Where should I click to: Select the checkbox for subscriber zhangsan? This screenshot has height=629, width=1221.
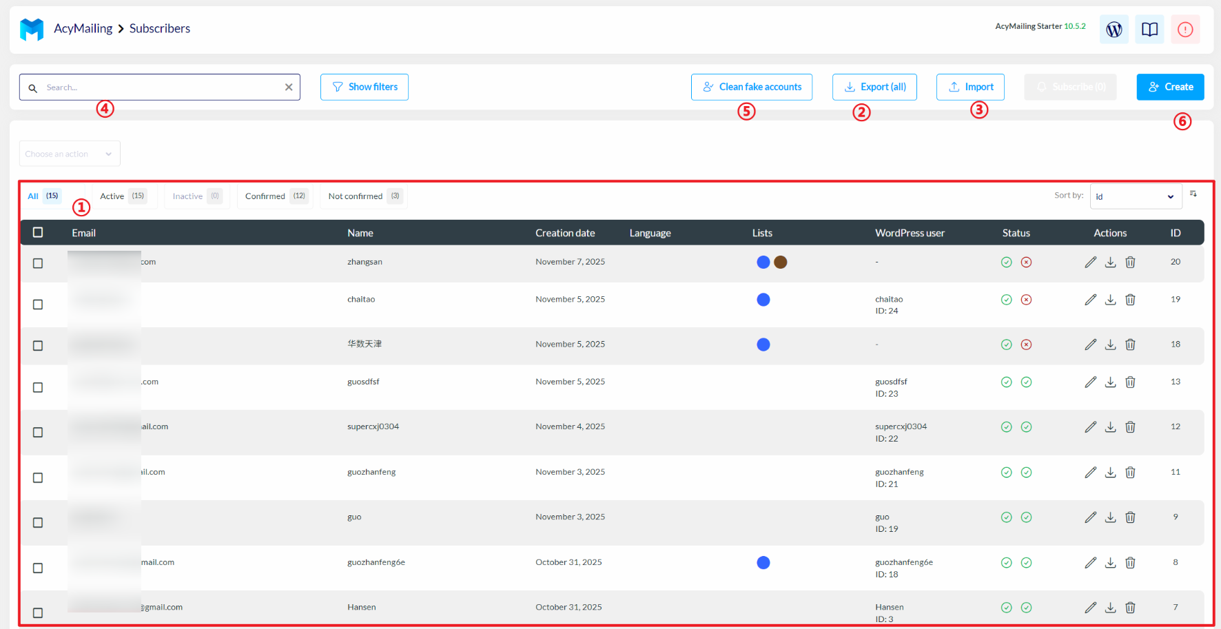click(38, 263)
